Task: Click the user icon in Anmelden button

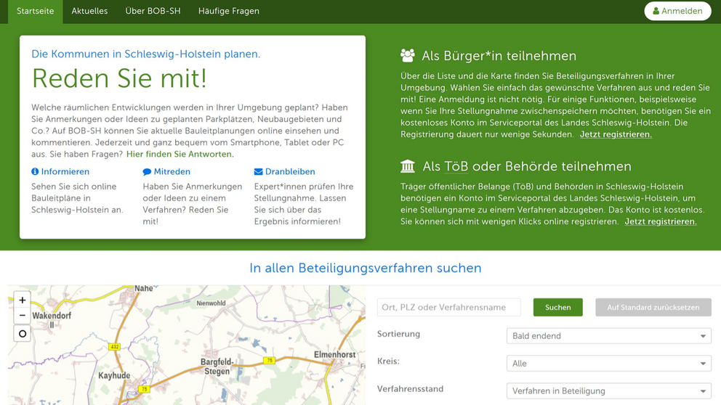Action: (656, 11)
